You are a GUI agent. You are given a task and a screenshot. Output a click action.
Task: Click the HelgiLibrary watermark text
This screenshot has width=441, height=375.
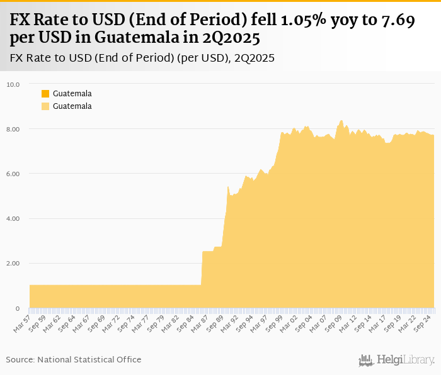point(405,360)
